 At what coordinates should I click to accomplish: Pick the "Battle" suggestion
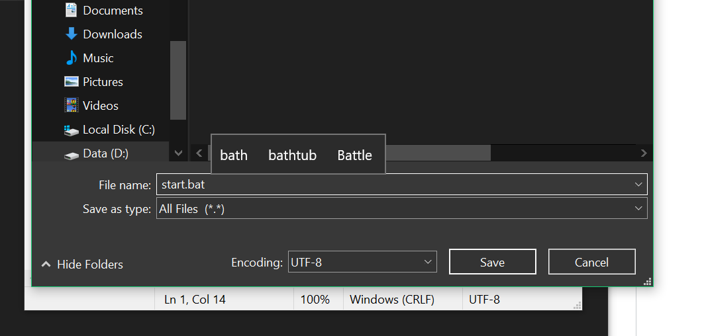354,155
